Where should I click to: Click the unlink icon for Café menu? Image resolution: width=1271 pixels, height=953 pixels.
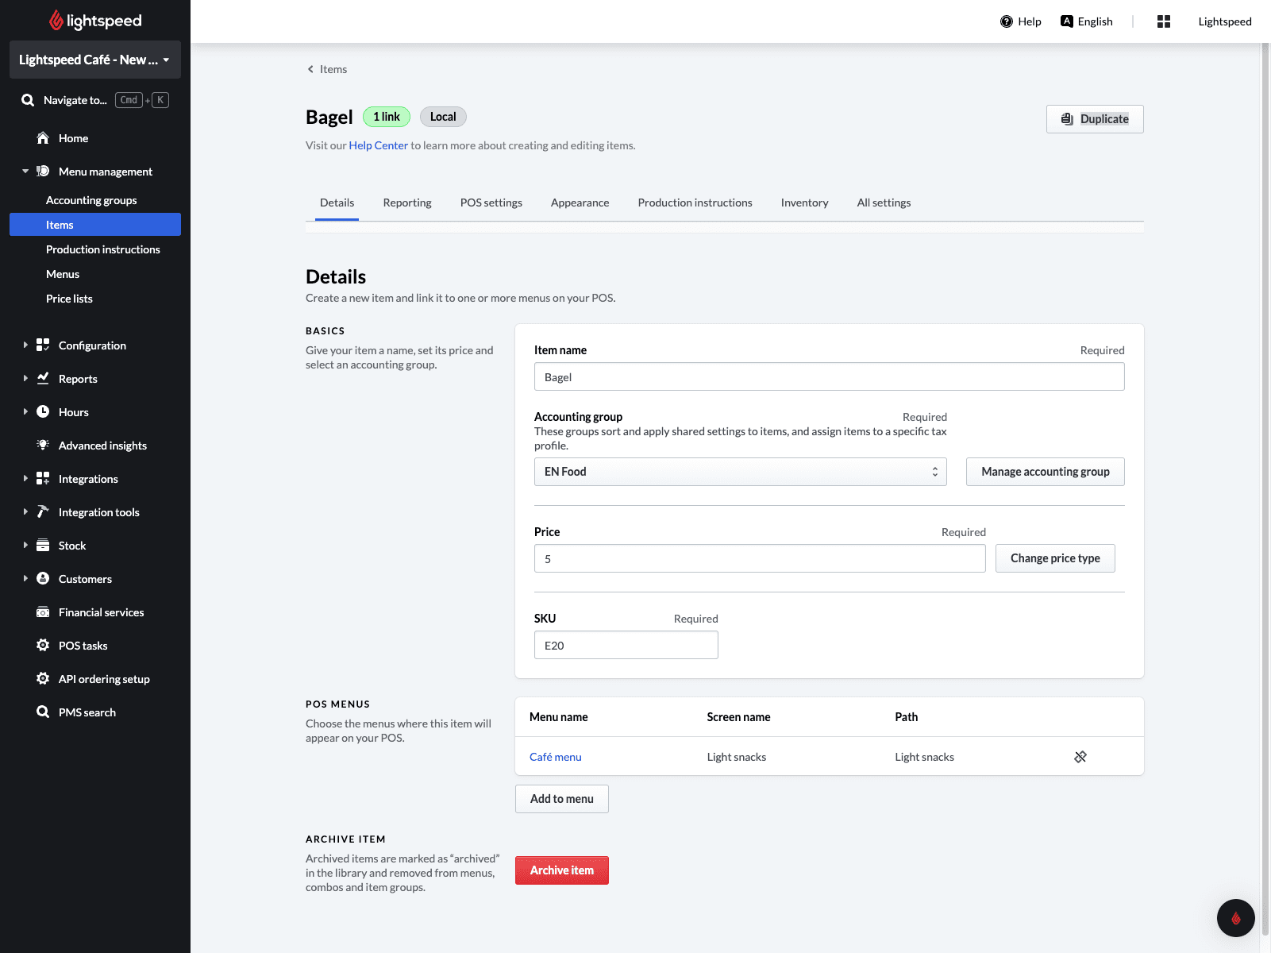coord(1080,757)
